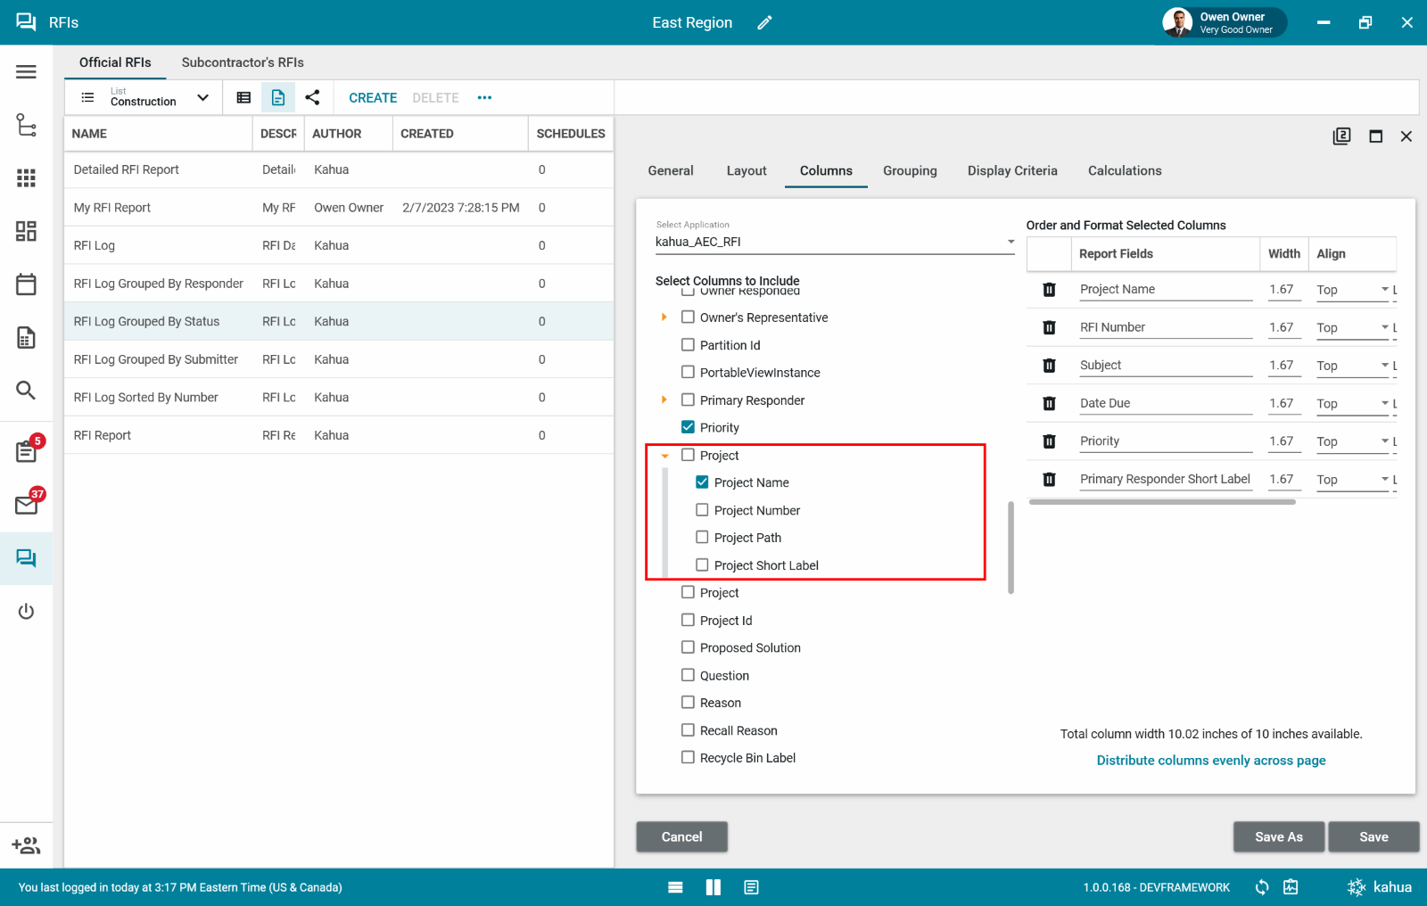Expand the Owner's Representative tree node
This screenshot has width=1427, height=906.
click(664, 317)
